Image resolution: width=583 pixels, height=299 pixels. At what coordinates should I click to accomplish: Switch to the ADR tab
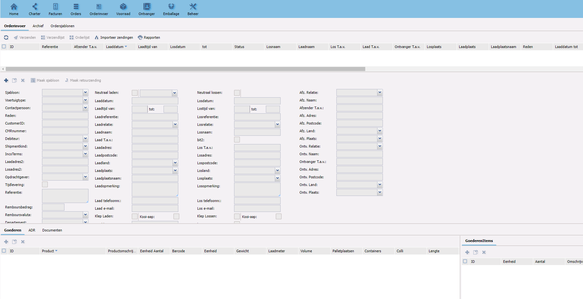click(32, 230)
